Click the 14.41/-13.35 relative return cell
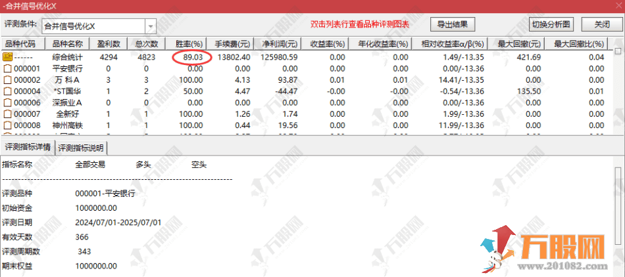Viewport: 625px width, 277px height. point(461,80)
